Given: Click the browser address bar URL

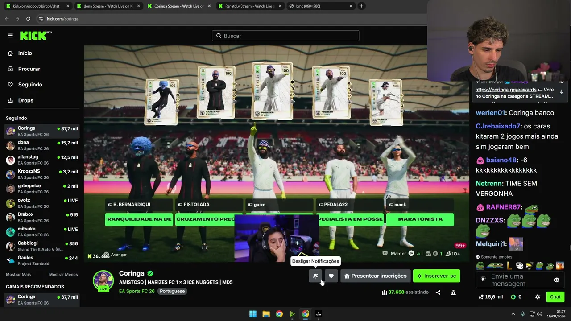Looking at the screenshot, I should point(62,19).
